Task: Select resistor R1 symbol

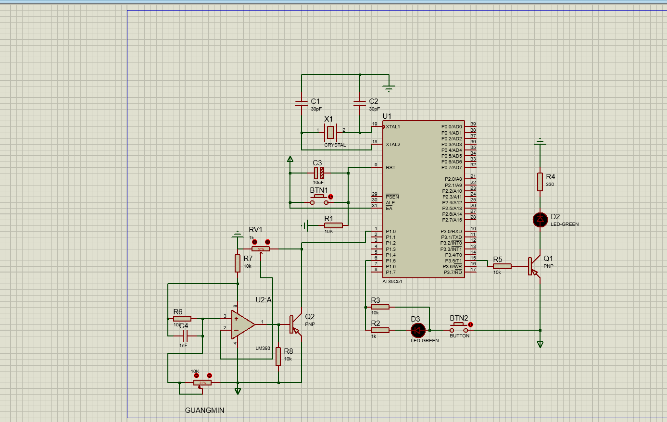Action: click(x=332, y=225)
